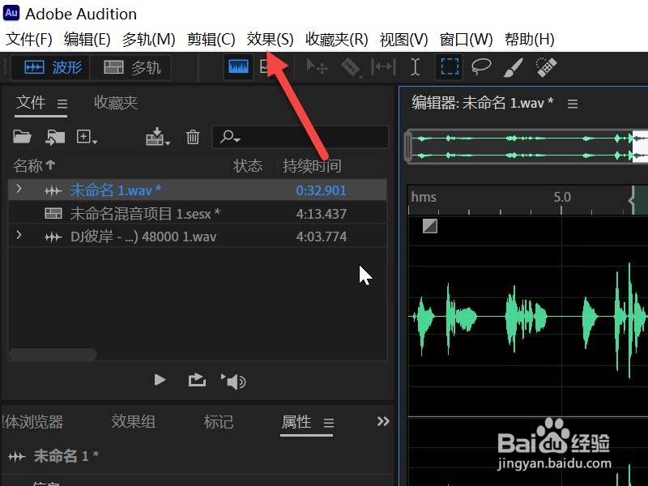Open the 多轨(M) menu

(149, 39)
